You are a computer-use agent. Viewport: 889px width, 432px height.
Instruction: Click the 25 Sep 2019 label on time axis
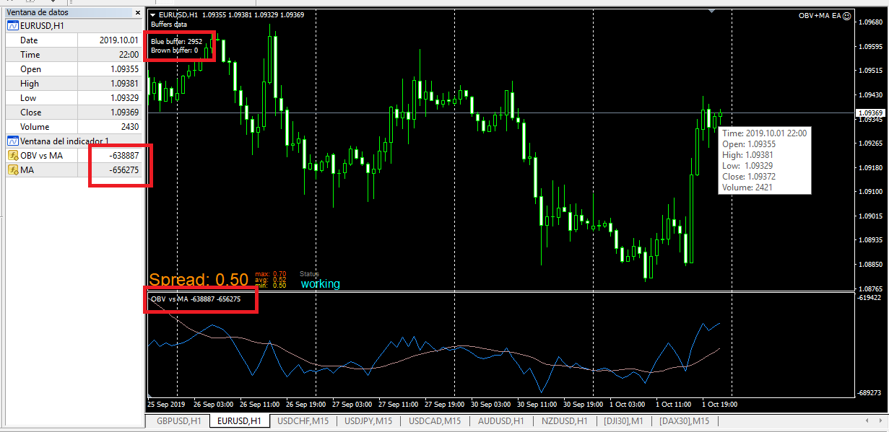click(166, 405)
